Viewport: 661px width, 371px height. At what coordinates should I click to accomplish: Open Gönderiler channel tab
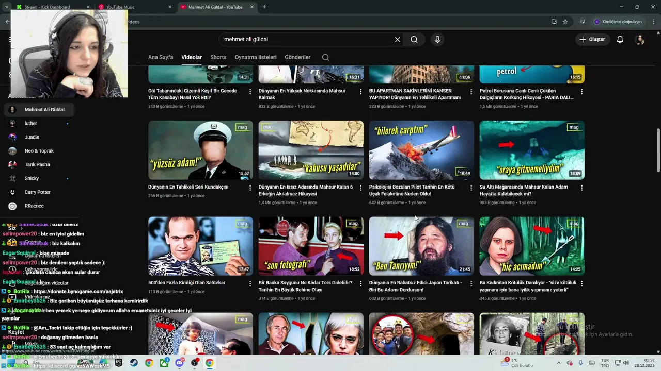[x=297, y=57]
